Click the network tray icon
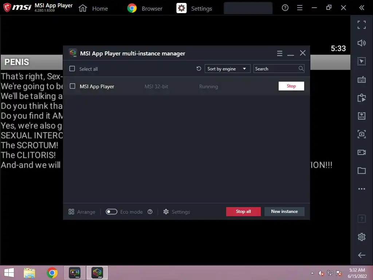The height and width of the screenshot is (280, 373). pyautogui.click(x=330, y=273)
